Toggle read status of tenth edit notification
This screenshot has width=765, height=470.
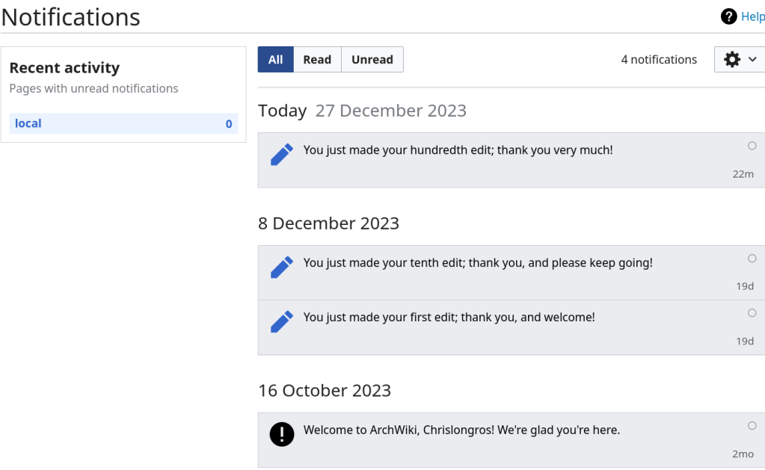752,259
